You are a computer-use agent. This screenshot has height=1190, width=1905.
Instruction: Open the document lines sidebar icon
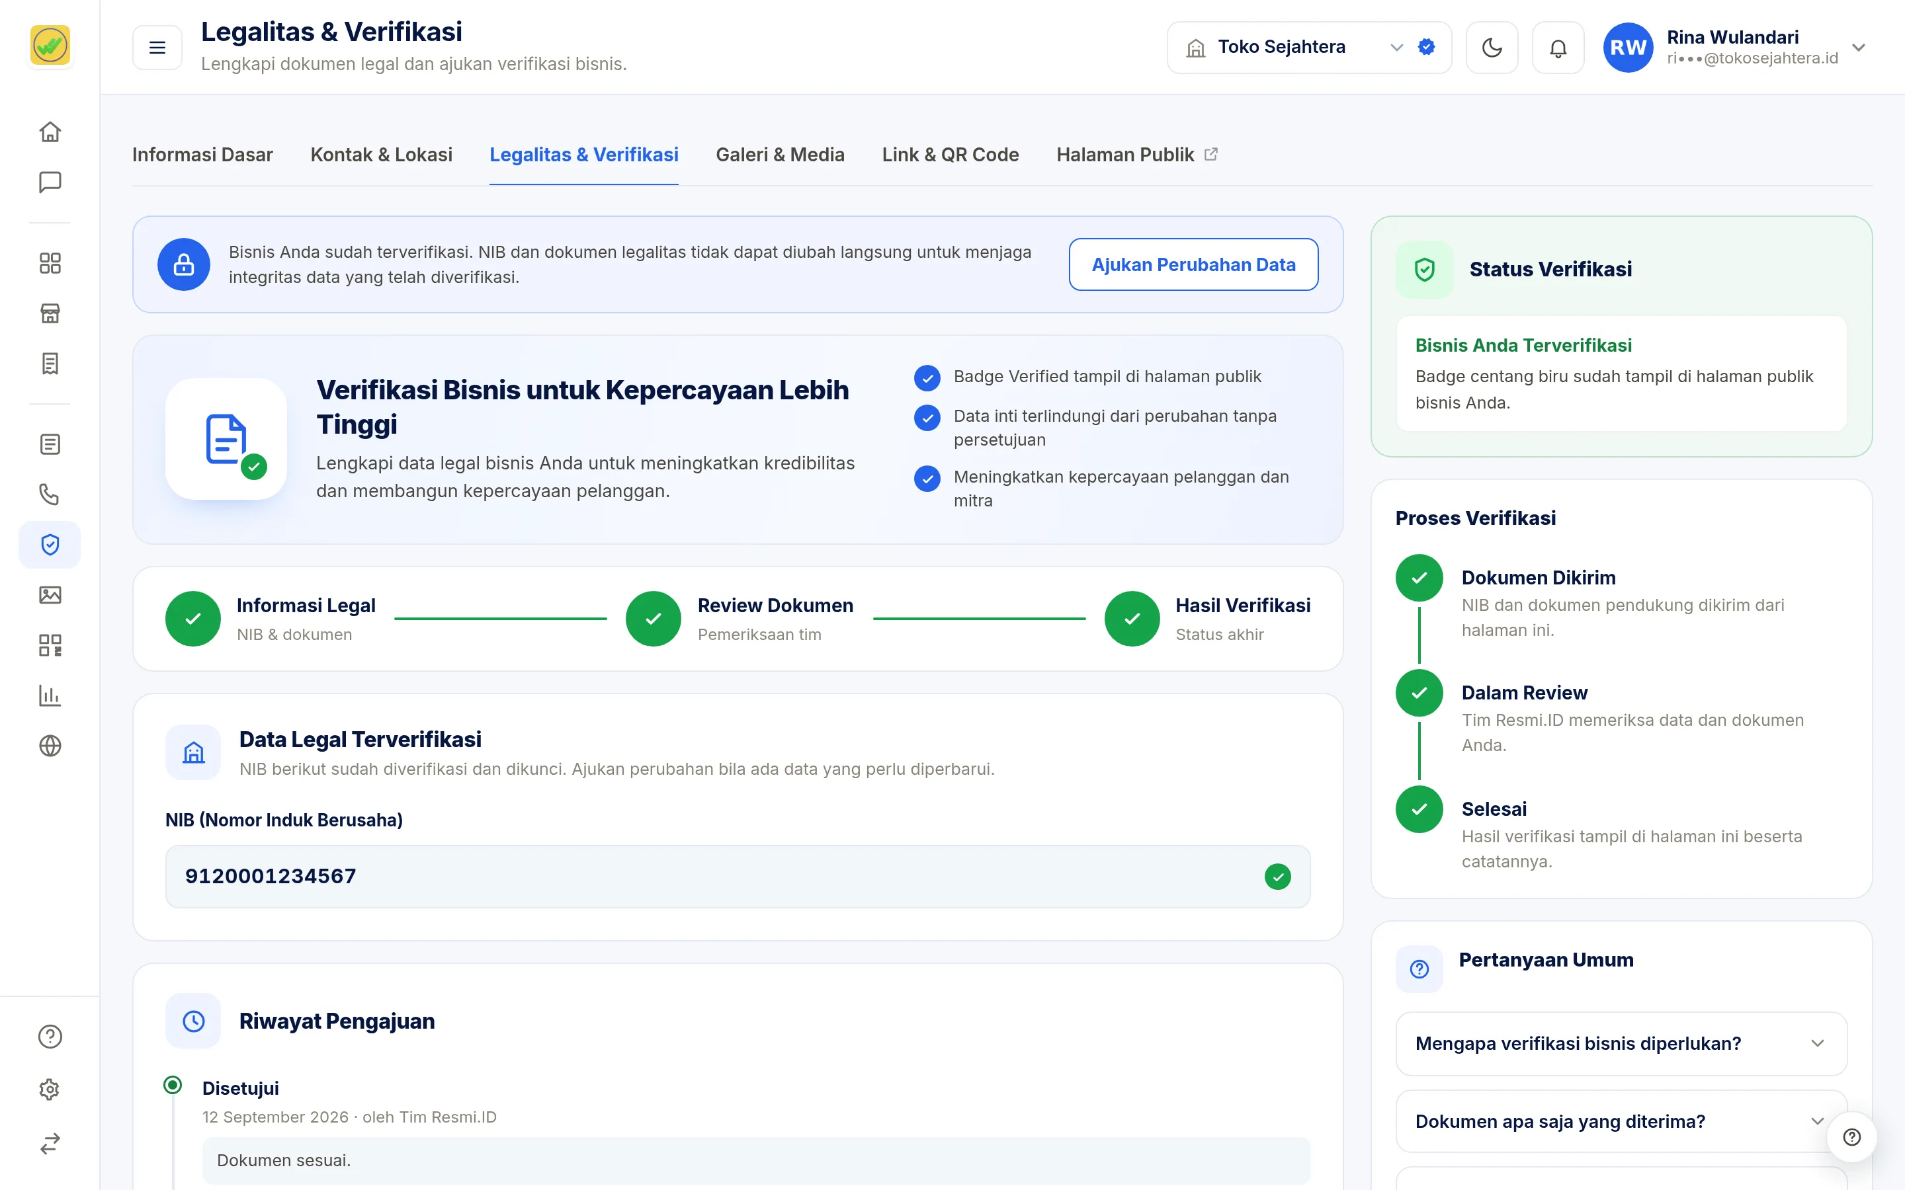[x=50, y=444]
